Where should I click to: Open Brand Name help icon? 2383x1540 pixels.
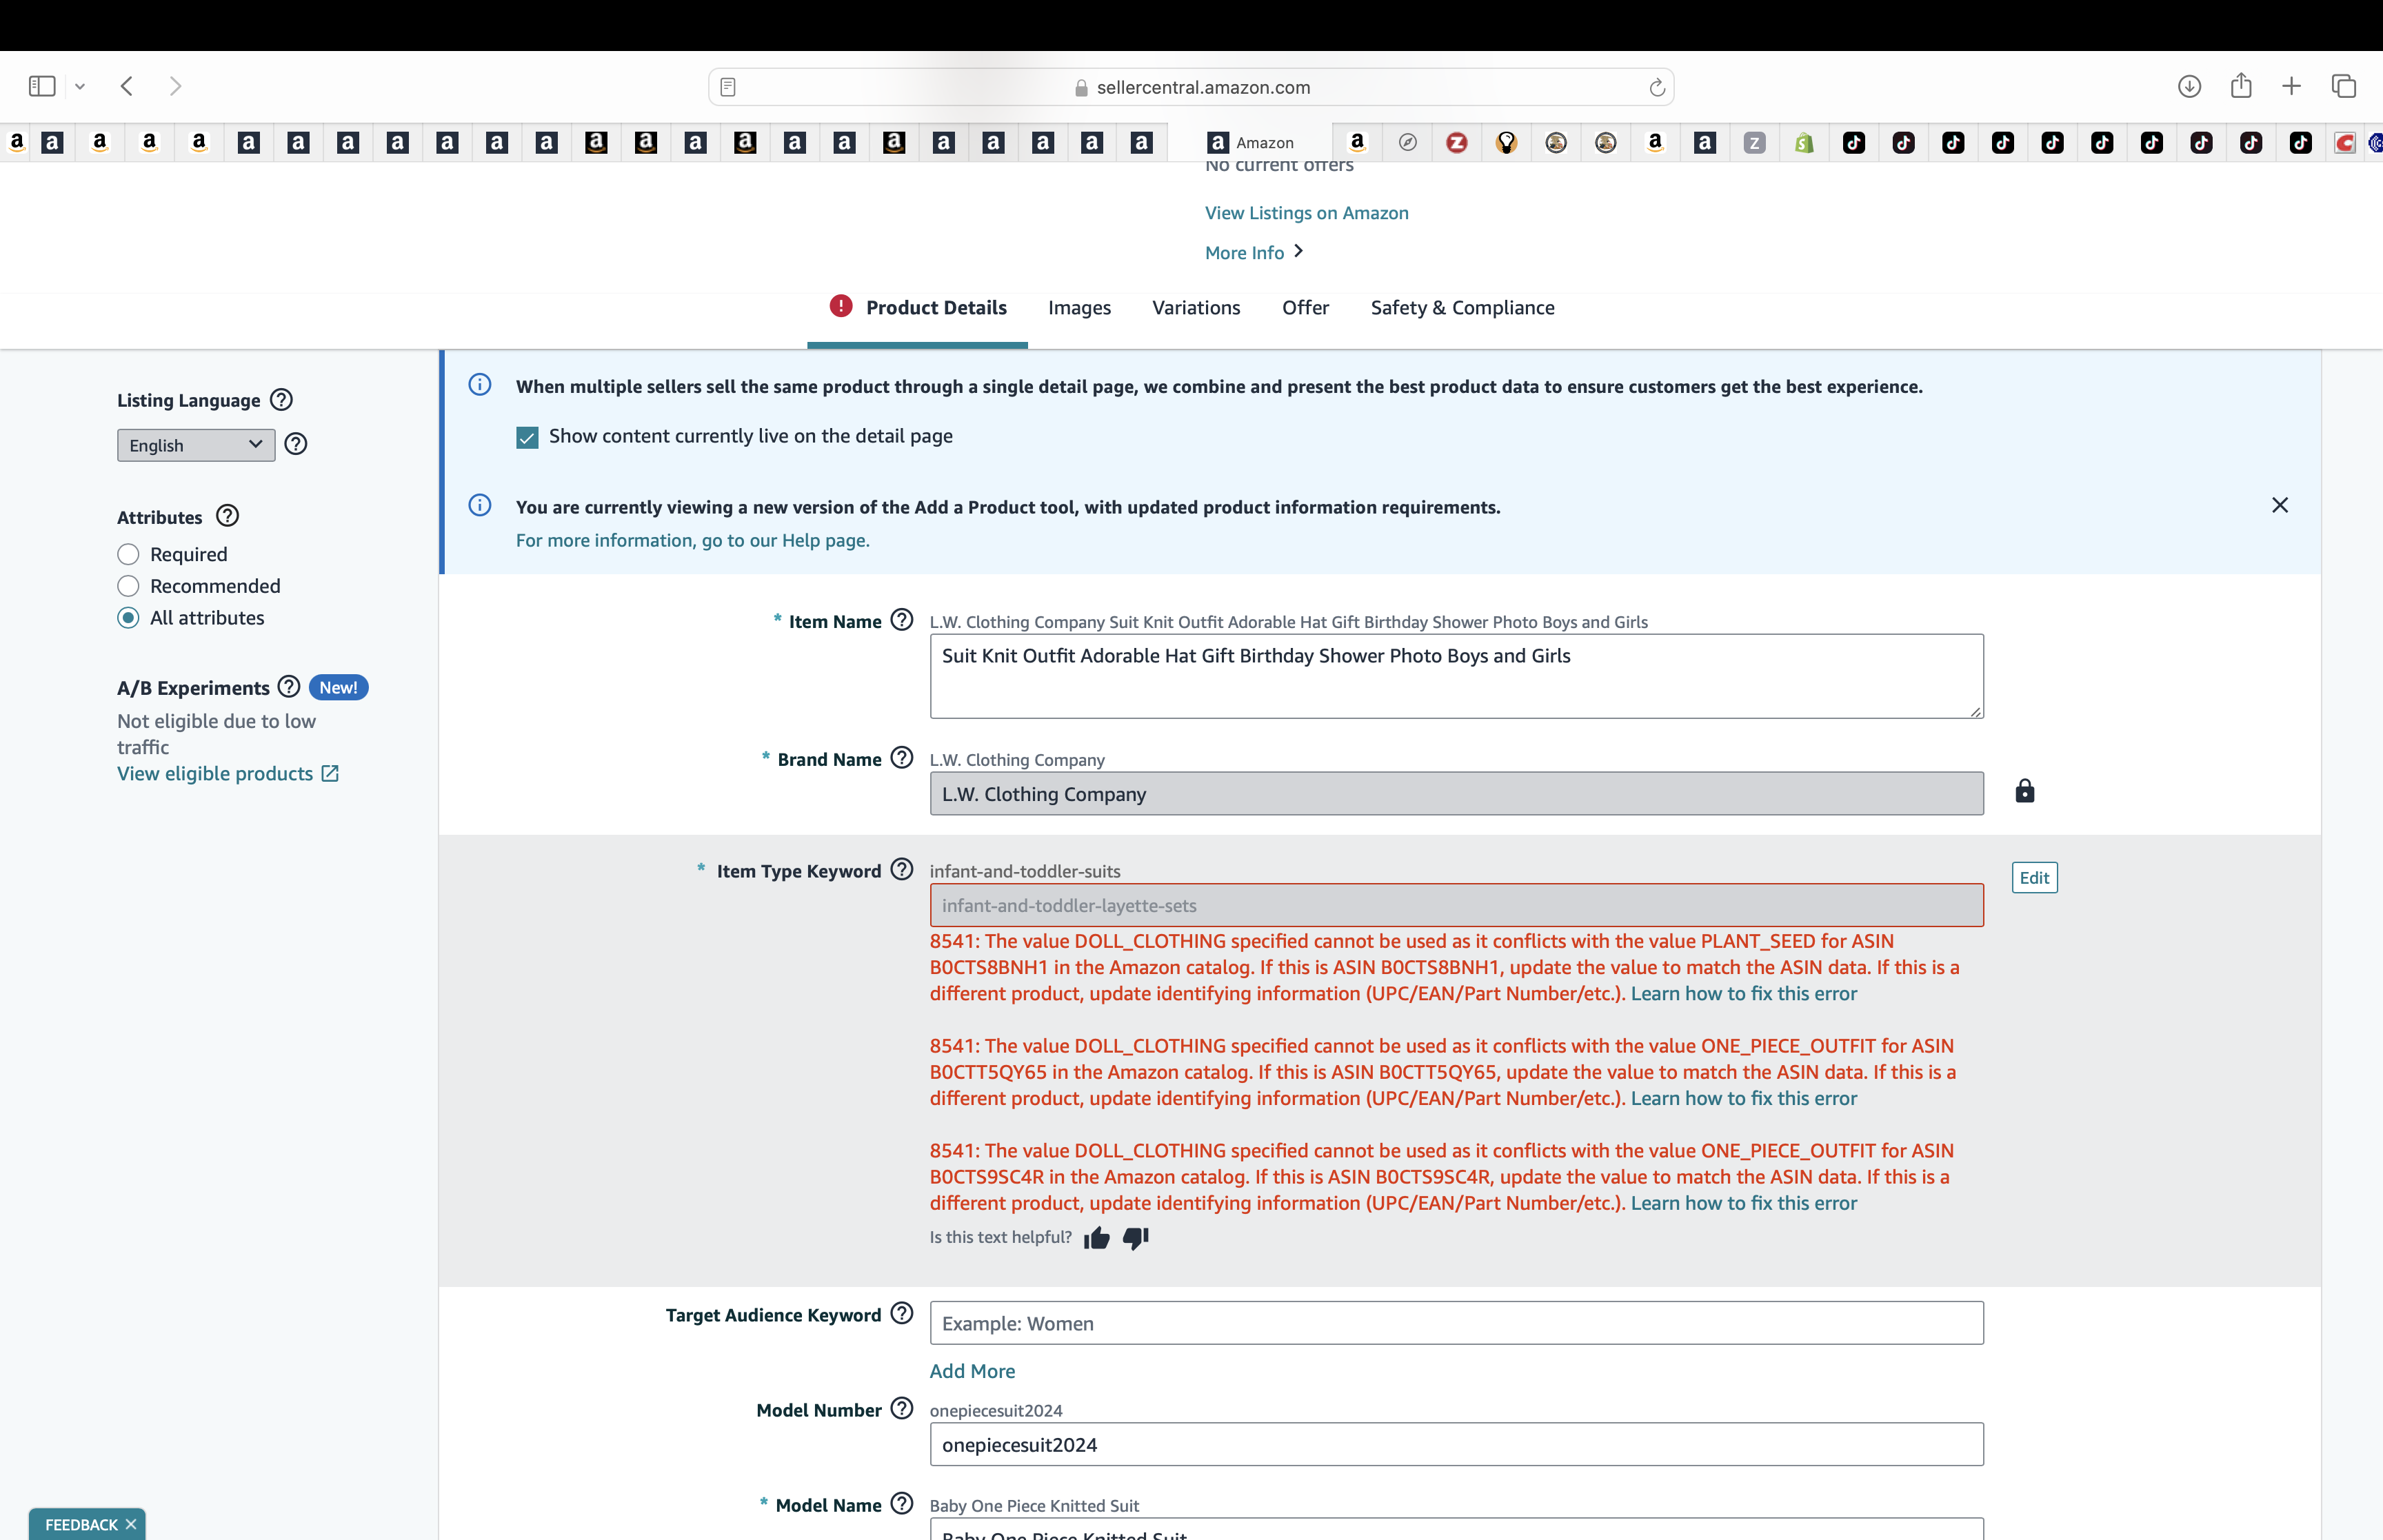tap(902, 758)
